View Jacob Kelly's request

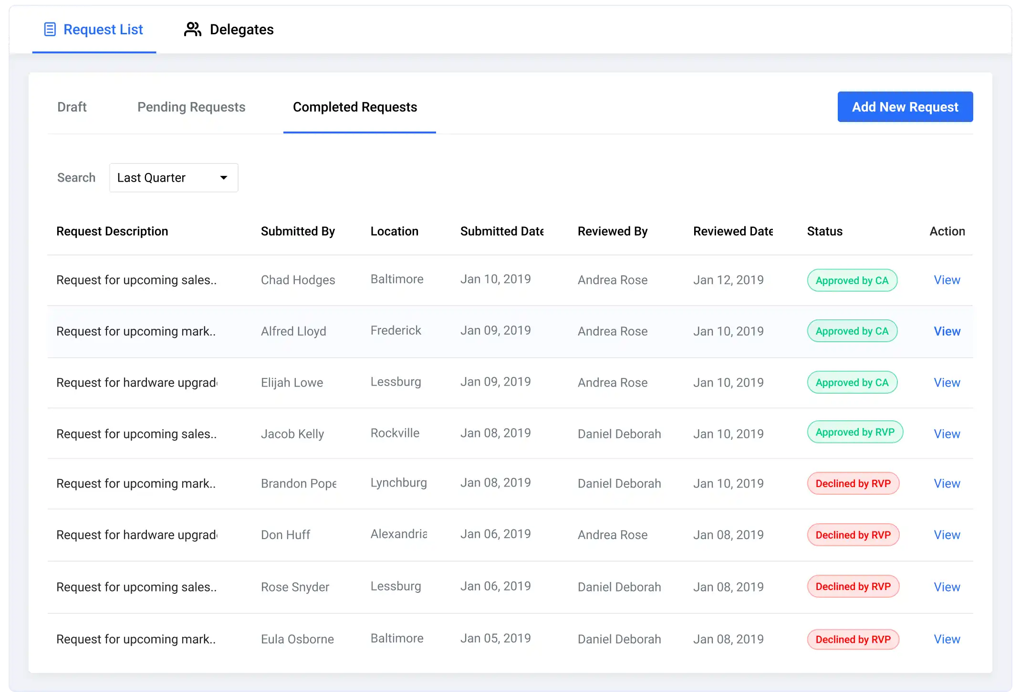coord(947,434)
